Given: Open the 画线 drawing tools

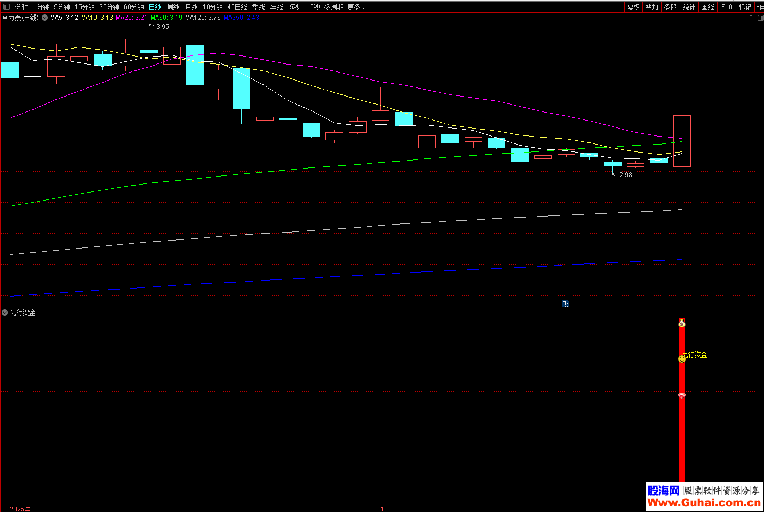Looking at the screenshot, I should 707,7.
